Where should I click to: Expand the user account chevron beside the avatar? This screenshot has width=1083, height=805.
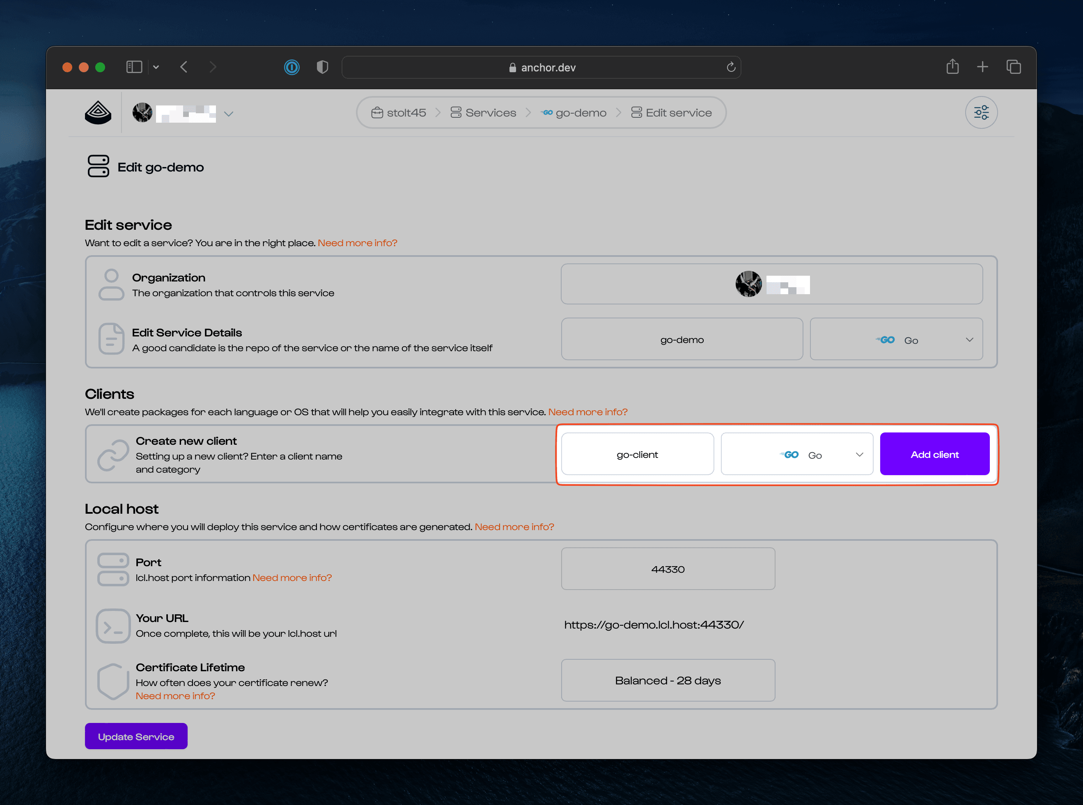(x=229, y=114)
